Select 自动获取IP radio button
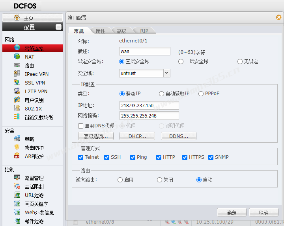The image size is (284, 226). (x=161, y=94)
